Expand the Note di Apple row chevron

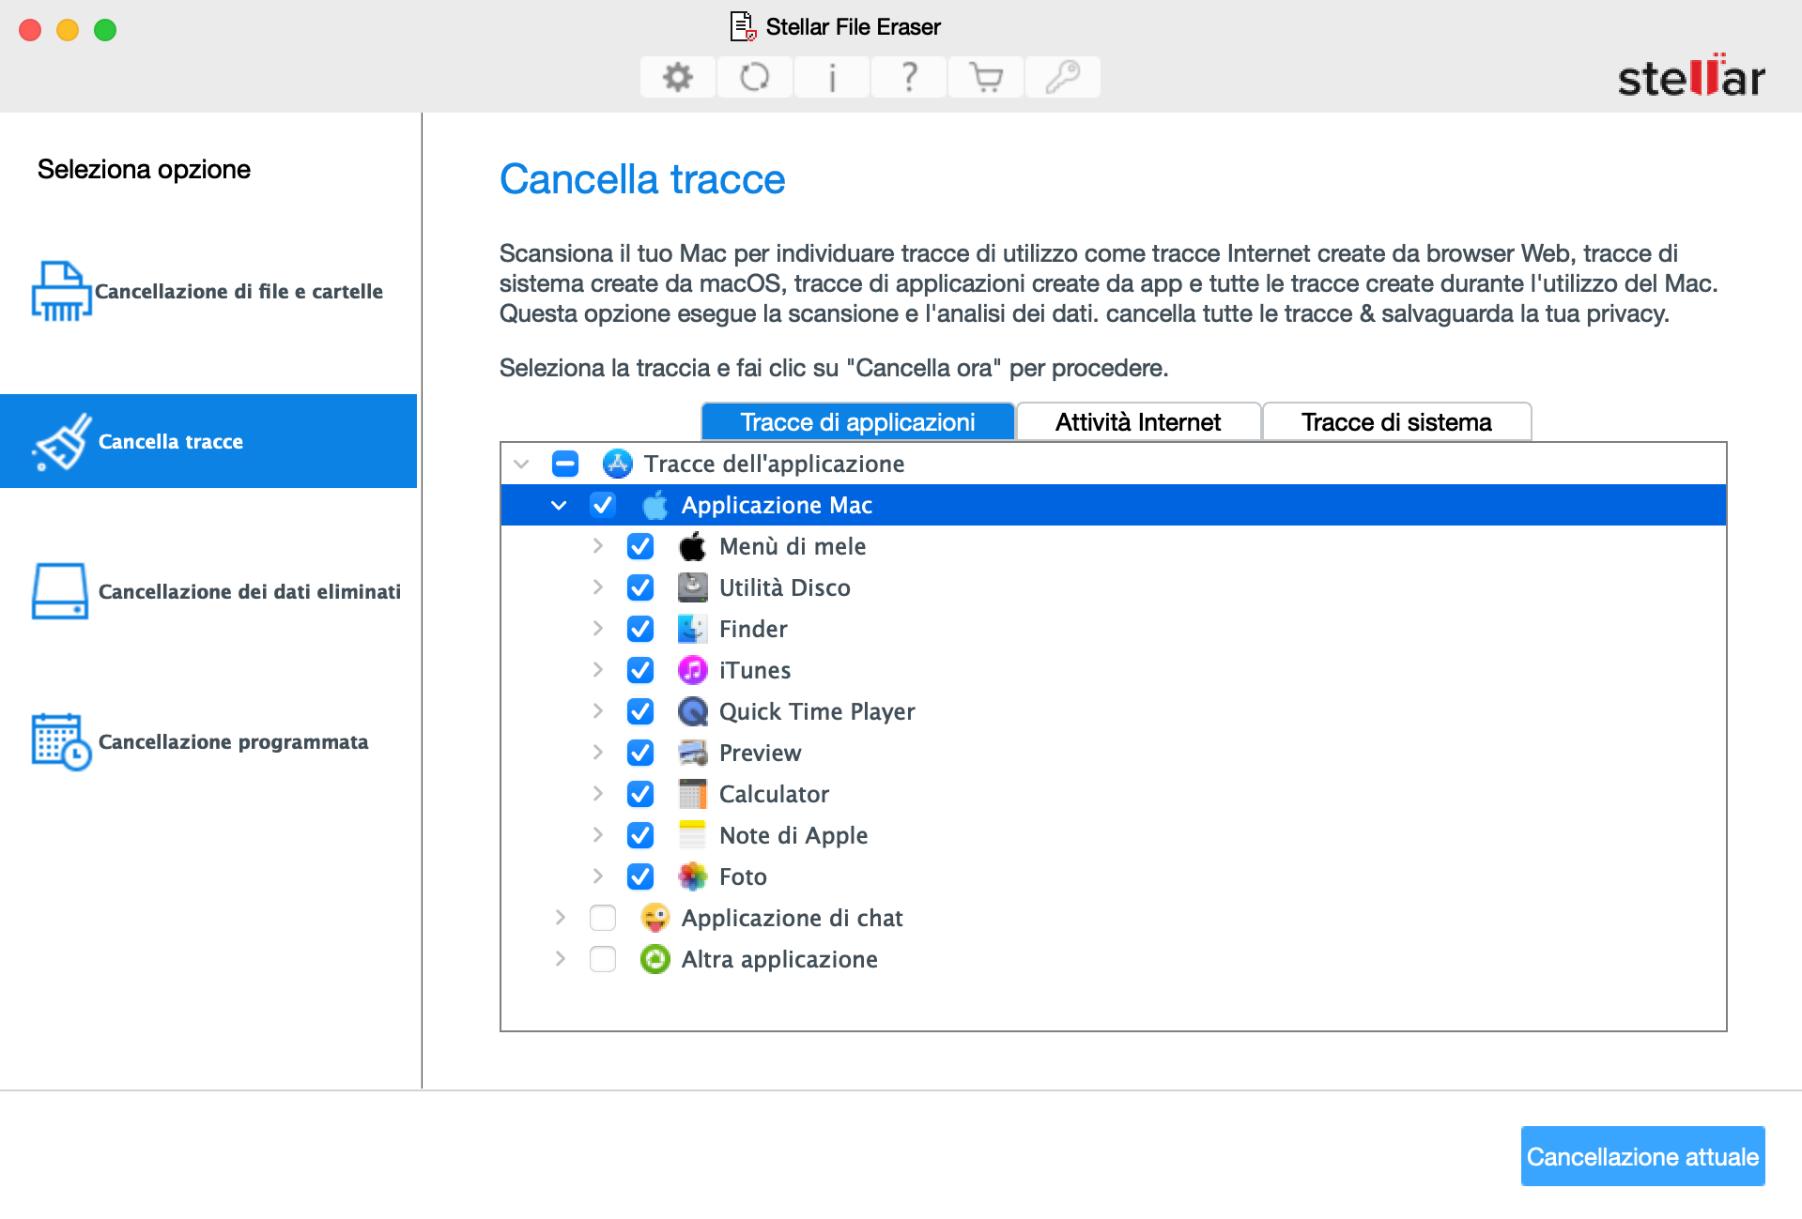(x=597, y=834)
